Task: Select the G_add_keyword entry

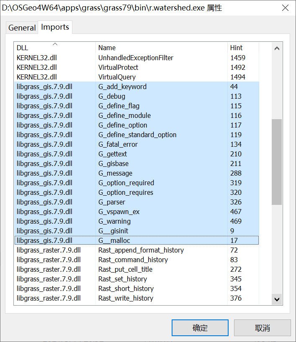Action: 136,87
